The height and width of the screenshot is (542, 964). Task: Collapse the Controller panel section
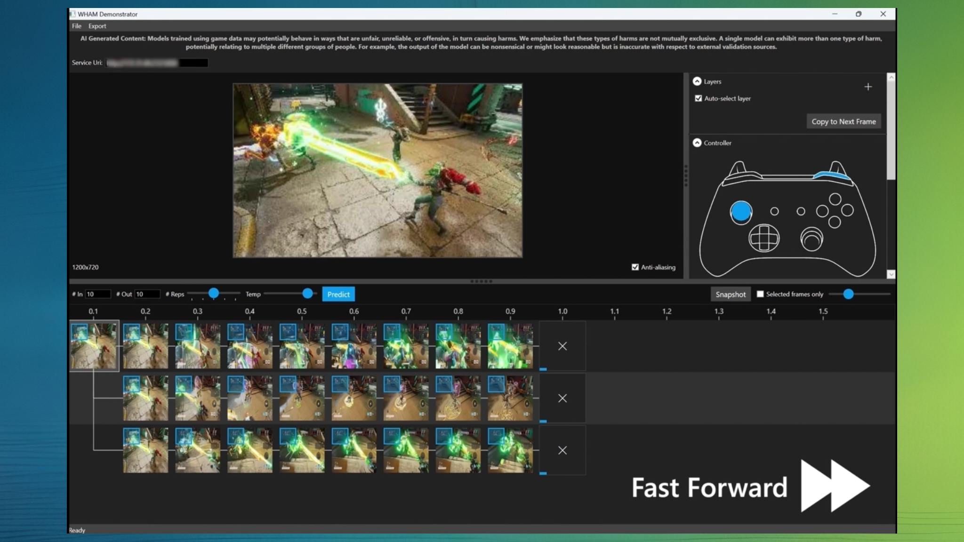(x=697, y=143)
